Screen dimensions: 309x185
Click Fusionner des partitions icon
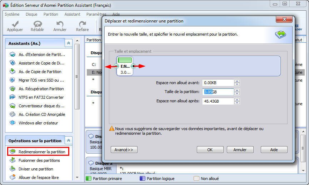click(13, 160)
